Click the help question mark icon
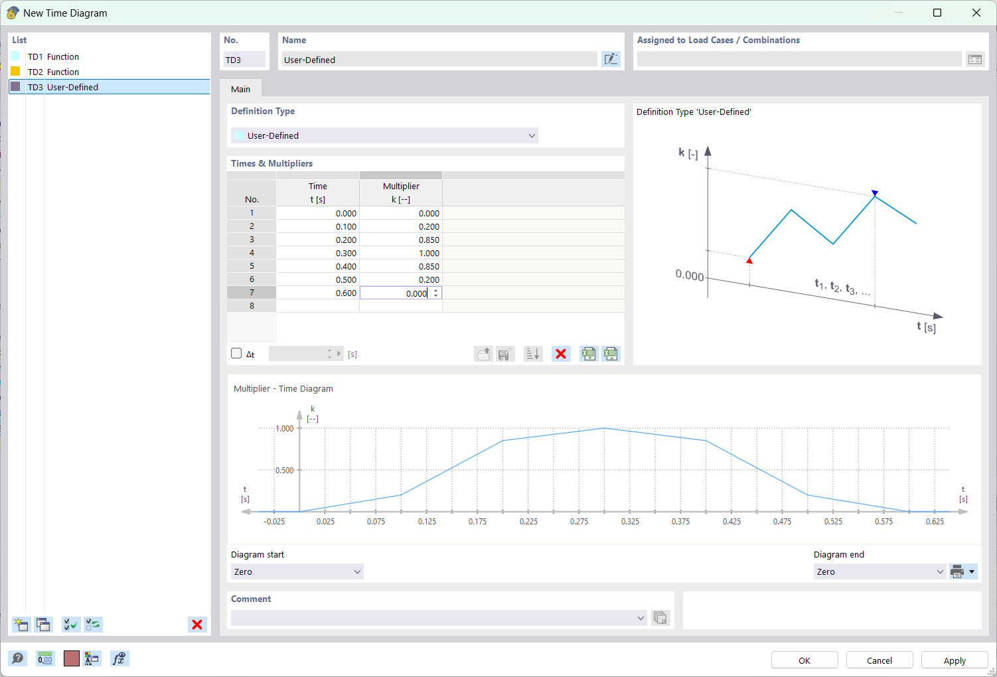The image size is (997, 677). pyautogui.click(x=18, y=658)
